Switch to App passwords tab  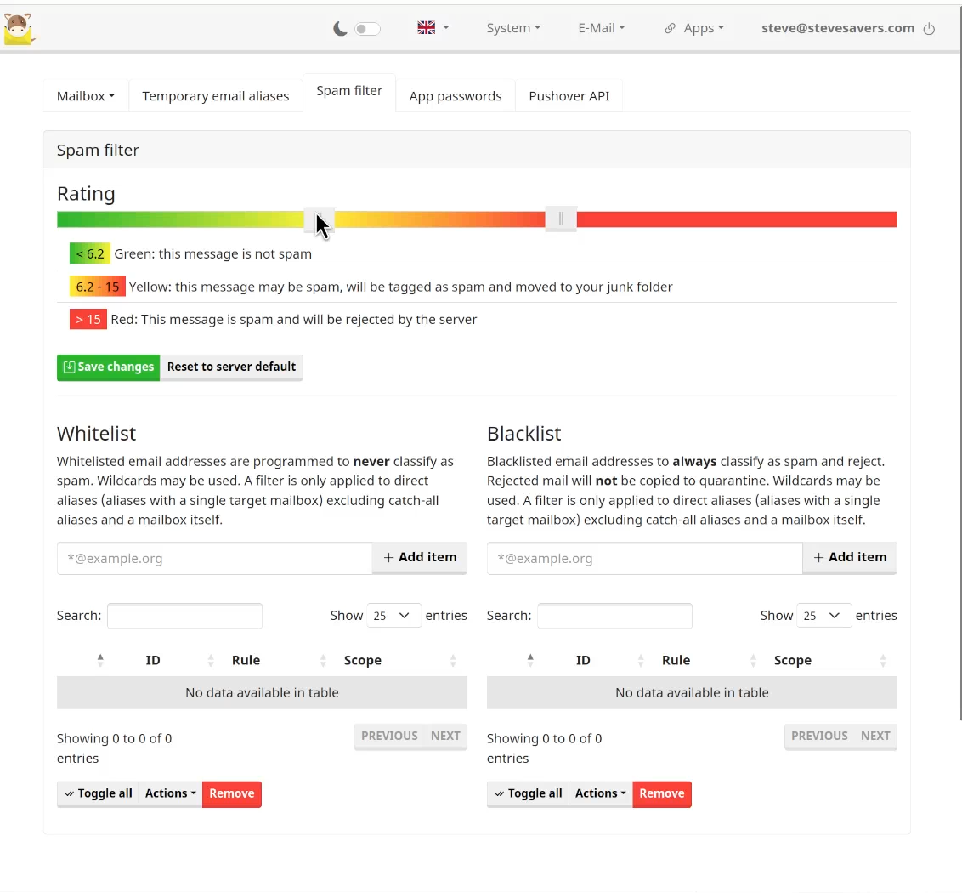[x=456, y=96]
